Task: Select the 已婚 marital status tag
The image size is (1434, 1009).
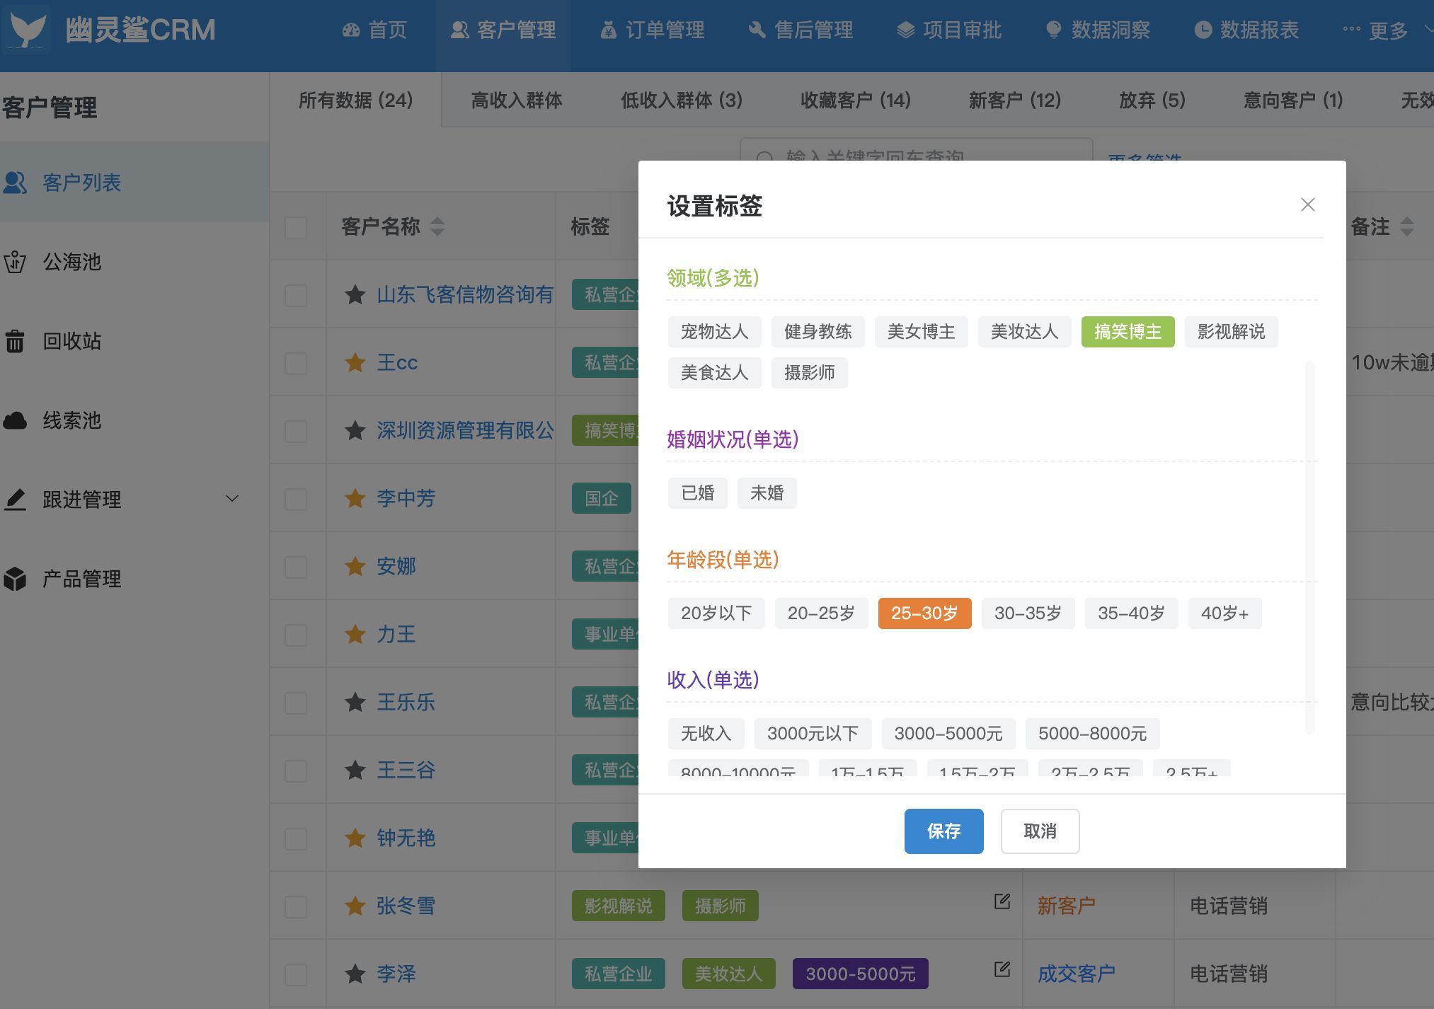Action: pos(697,492)
